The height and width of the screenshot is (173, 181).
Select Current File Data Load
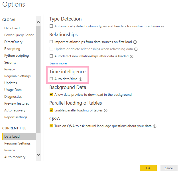click(19, 136)
